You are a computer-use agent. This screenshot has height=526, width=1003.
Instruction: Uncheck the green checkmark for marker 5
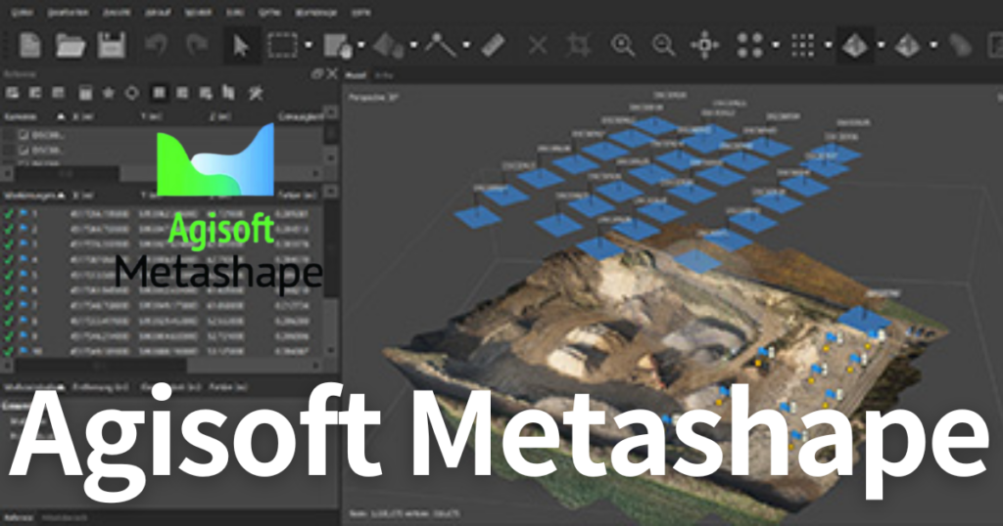pos(9,275)
